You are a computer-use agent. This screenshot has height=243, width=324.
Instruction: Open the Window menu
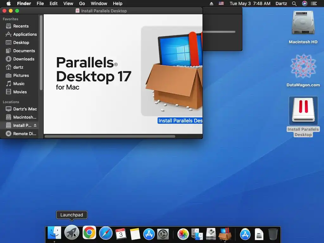[99, 3]
